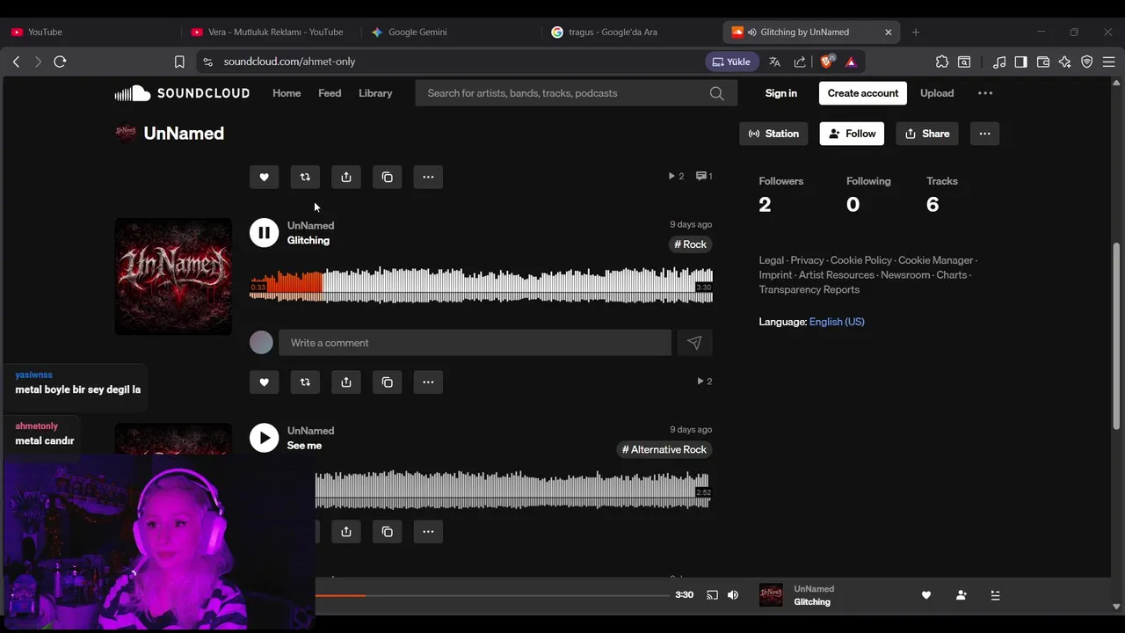Send the comment with arrow icon
Image resolution: width=1125 pixels, height=633 pixels.
click(x=694, y=343)
